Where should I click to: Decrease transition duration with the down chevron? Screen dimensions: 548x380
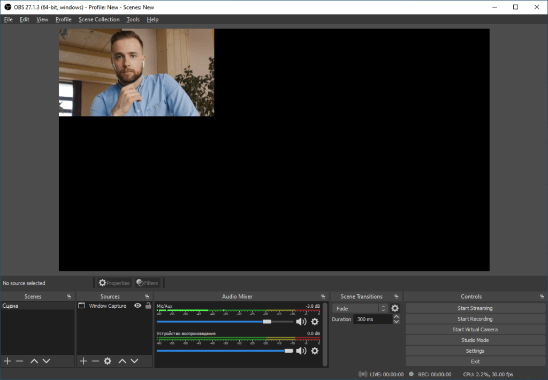(397, 322)
